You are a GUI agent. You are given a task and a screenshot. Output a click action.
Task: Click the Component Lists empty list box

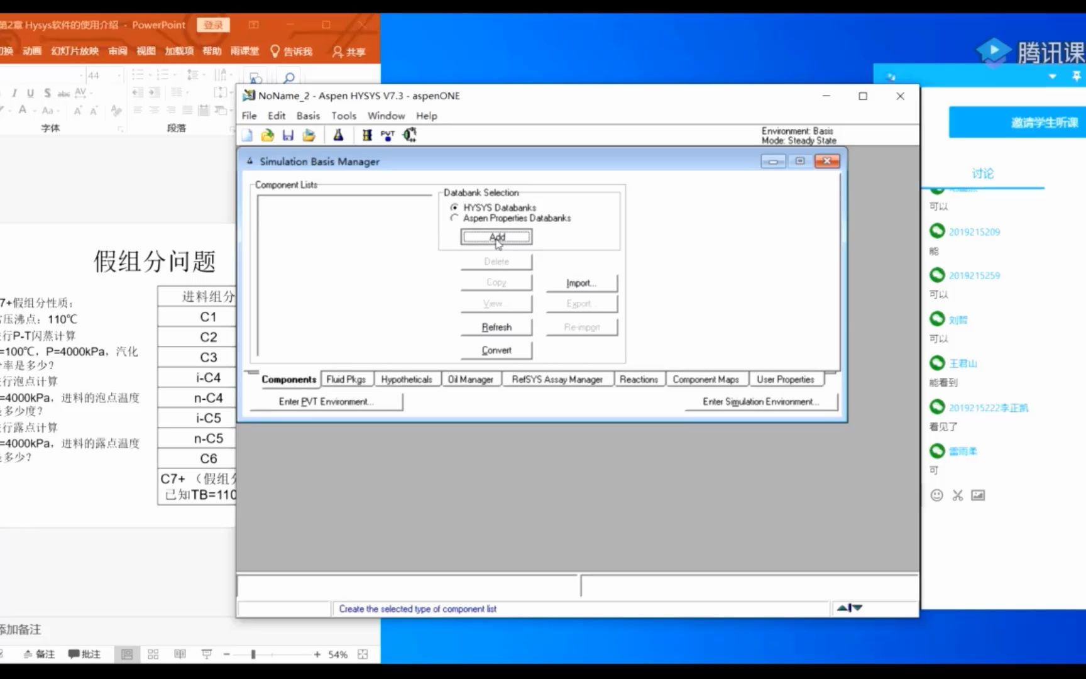[344, 276]
